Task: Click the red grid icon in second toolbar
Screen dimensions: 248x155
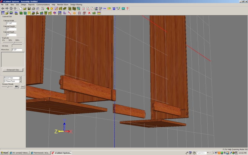Action: click(84, 13)
